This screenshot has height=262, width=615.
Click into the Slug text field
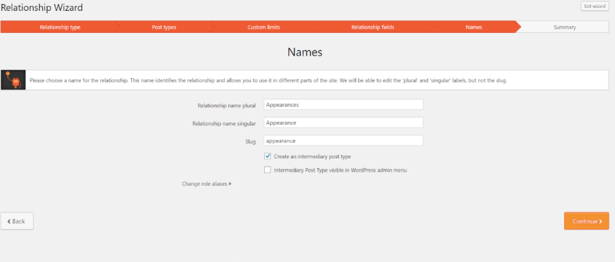[344, 141]
